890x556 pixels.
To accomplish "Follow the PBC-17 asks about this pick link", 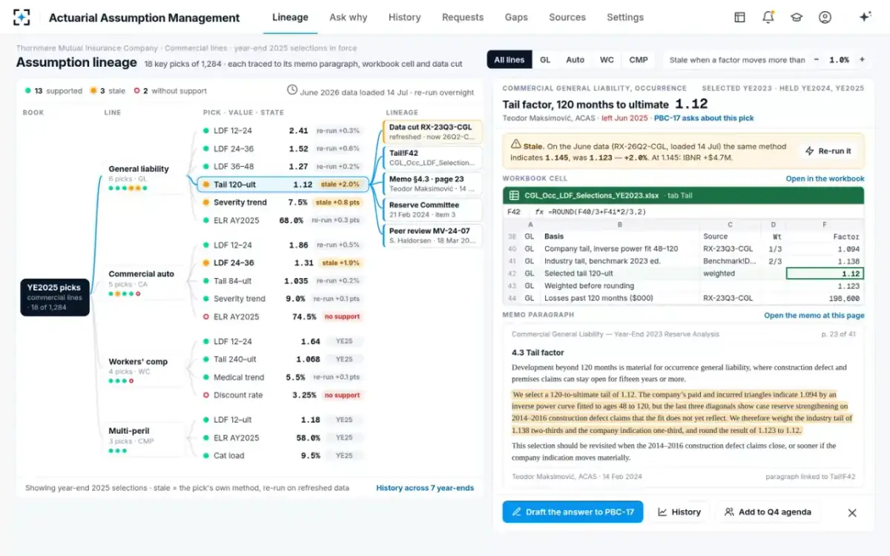I will point(703,119).
